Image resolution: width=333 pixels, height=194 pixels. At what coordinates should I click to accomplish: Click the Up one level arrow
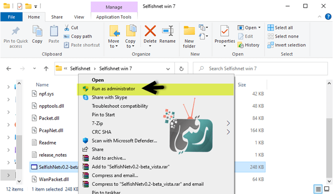(46, 68)
